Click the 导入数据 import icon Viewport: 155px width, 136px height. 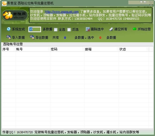pos(9,37)
